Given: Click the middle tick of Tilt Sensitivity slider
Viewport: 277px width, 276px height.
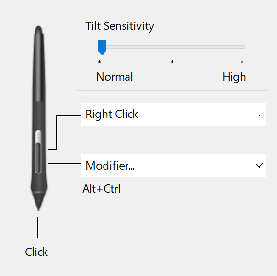Looking at the screenshot, I should point(172,62).
